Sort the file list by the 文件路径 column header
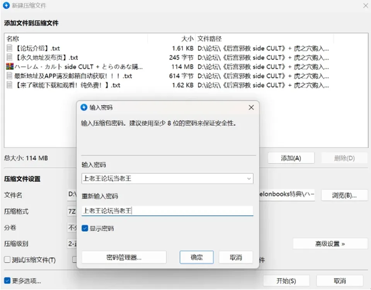The width and height of the screenshot is (371, 290). tap(264, 39)
